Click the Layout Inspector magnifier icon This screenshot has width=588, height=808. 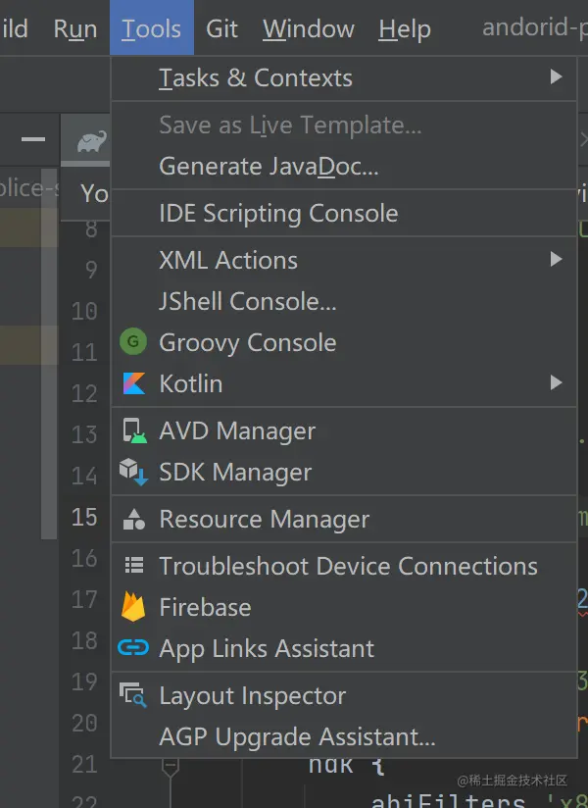[x=133, y=695]
